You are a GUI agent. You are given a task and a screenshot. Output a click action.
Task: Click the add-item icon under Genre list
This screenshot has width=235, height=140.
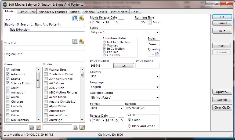[32, 127]
